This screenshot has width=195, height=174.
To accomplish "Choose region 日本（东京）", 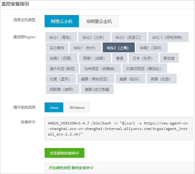I will (144, 58).
